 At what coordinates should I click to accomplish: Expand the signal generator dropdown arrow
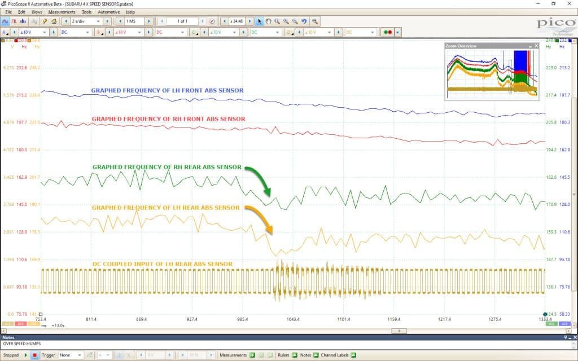(398, 32)
